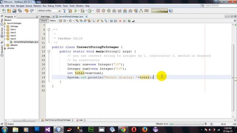Click the Search (Ctrl+I) field
This screenshot has height=133, width=237.
point(218,6)
